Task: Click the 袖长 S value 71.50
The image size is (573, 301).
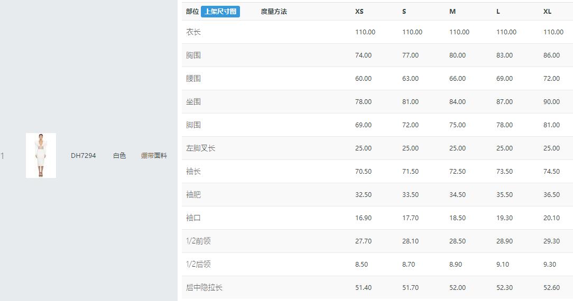Action: pyautogui.click(x=410, y=172)
